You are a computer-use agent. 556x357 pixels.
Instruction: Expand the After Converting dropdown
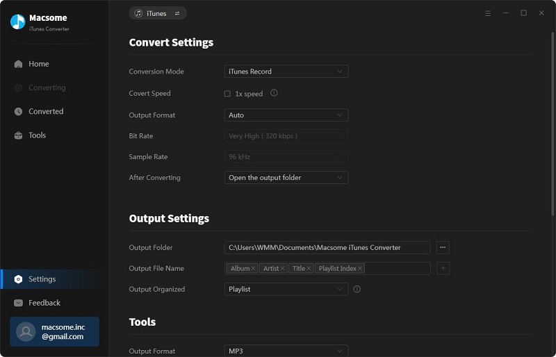286,178
